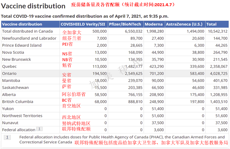Click the Quebec Moderna value 423,290
The image size is (230, 149).
pyautogui.click(x=157, y=66)
